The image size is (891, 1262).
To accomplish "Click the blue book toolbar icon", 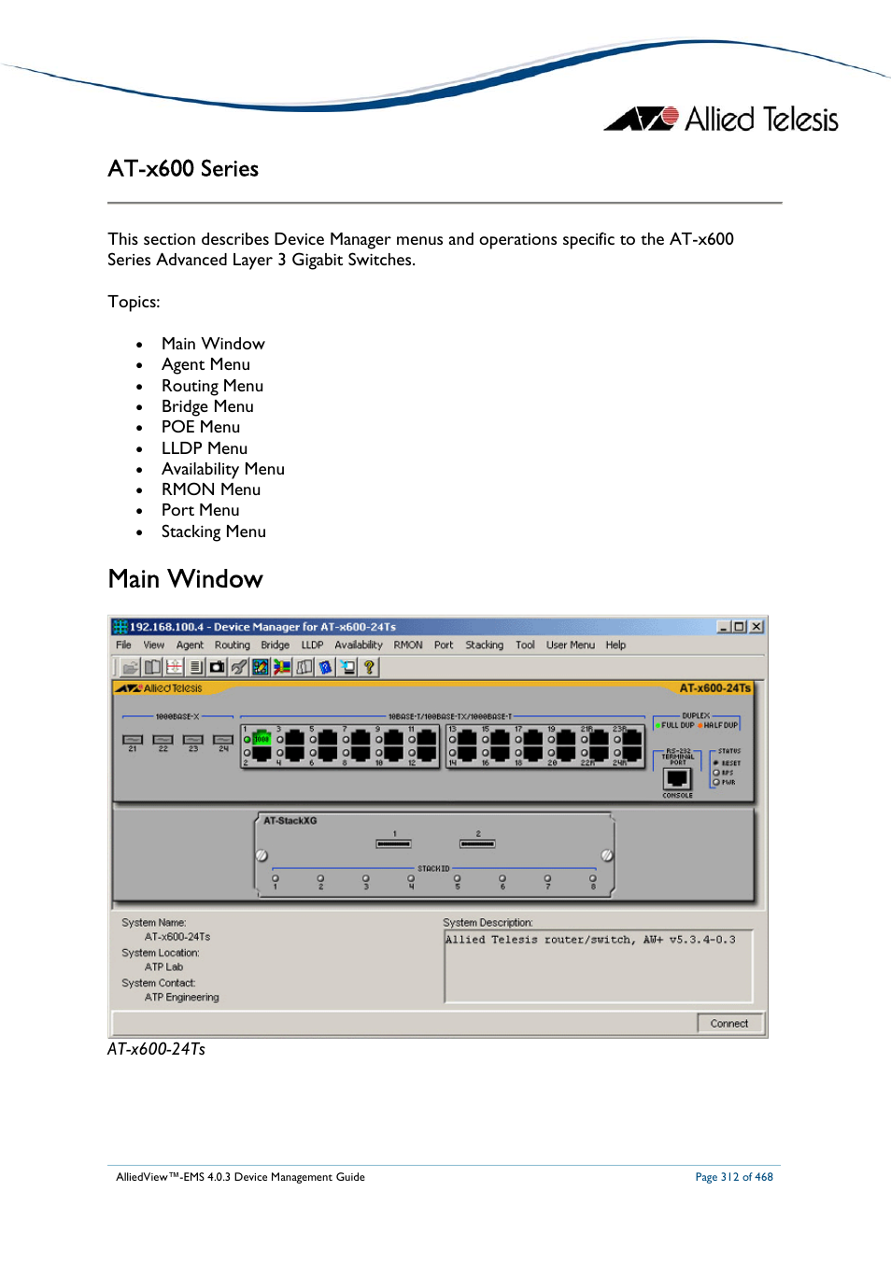I will (325, 667).
